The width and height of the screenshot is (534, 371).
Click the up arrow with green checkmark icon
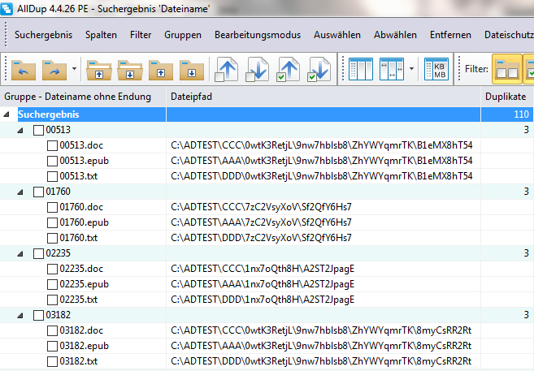click(x=289, y=70)
